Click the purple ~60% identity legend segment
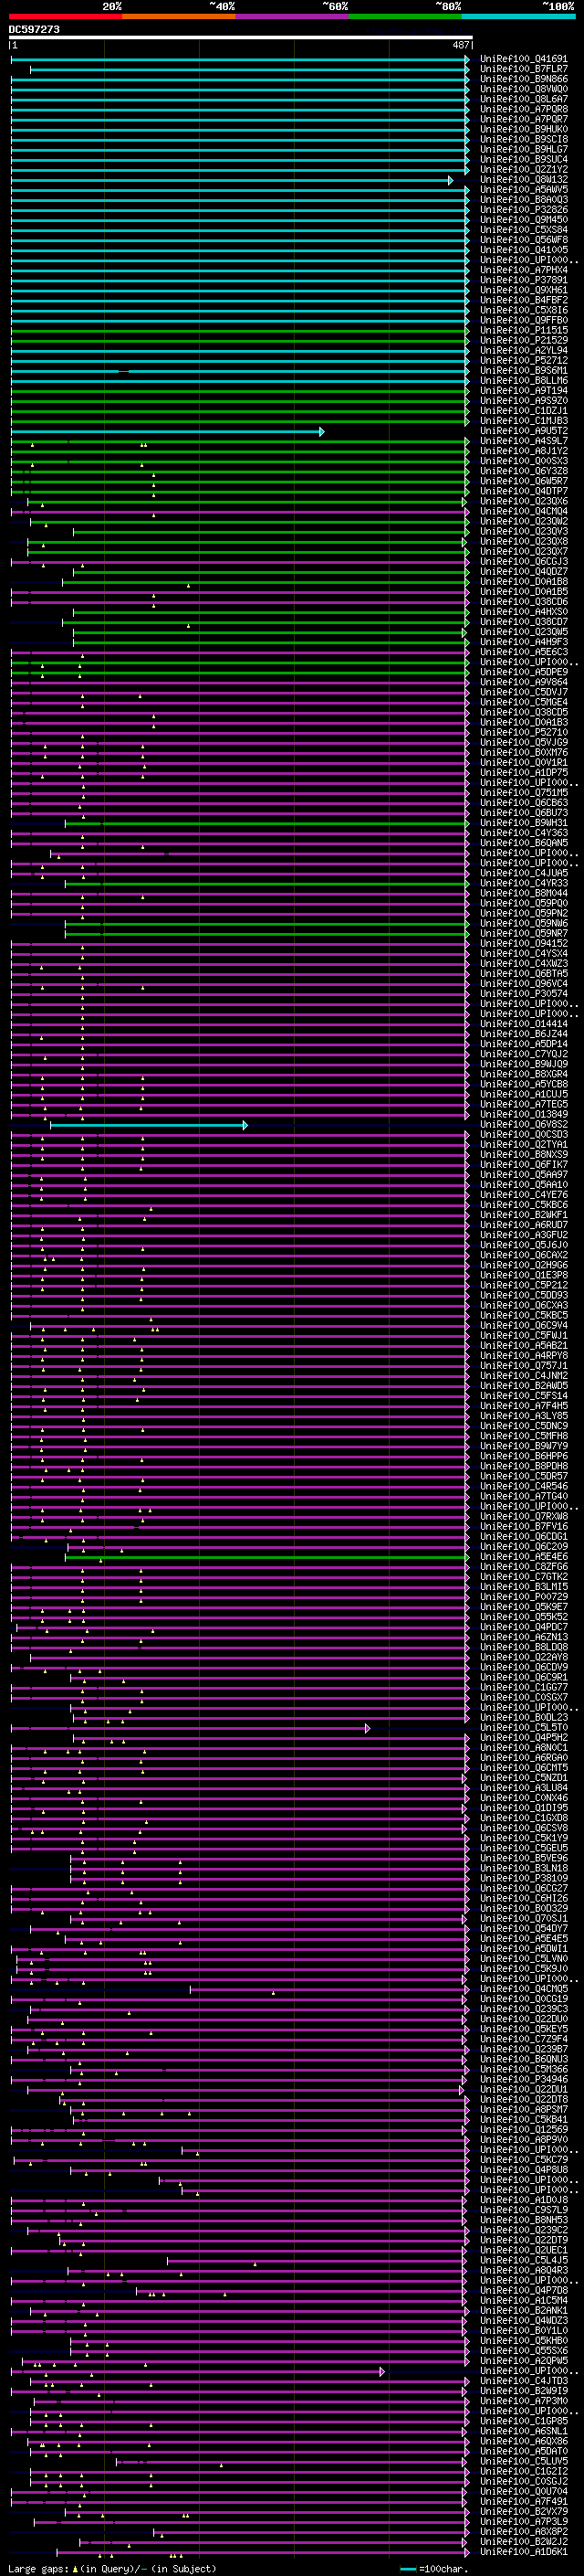The width and height of the screenshot is (584, 2576). point(291,16)
